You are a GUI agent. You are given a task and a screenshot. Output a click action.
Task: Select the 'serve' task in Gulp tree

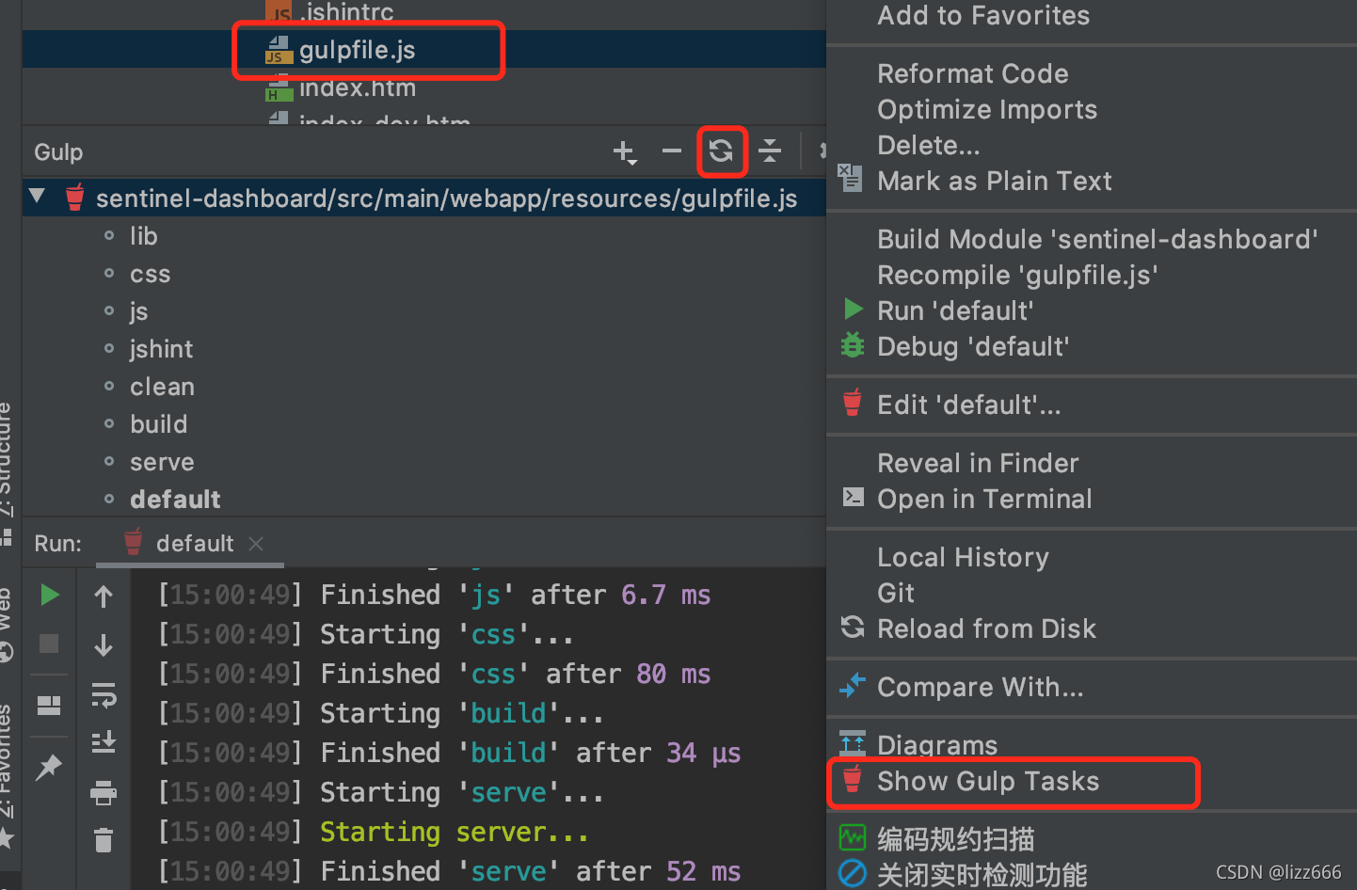[x=161, y=462]
